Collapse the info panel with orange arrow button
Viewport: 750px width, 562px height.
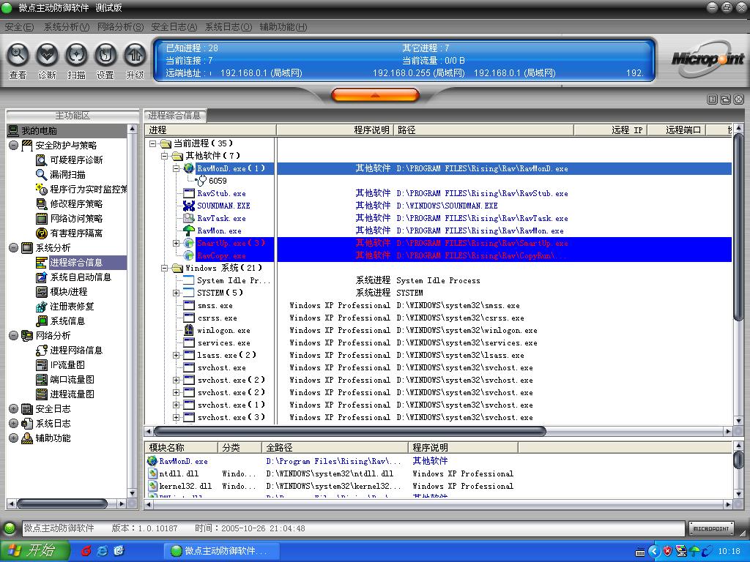pyautogui.click(x=375, y=95)
